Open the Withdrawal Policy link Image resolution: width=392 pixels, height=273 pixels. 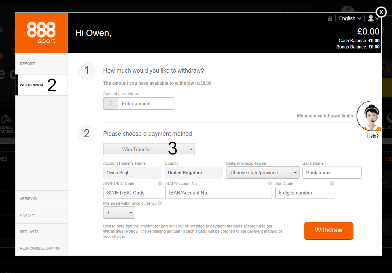pos(120,232)
